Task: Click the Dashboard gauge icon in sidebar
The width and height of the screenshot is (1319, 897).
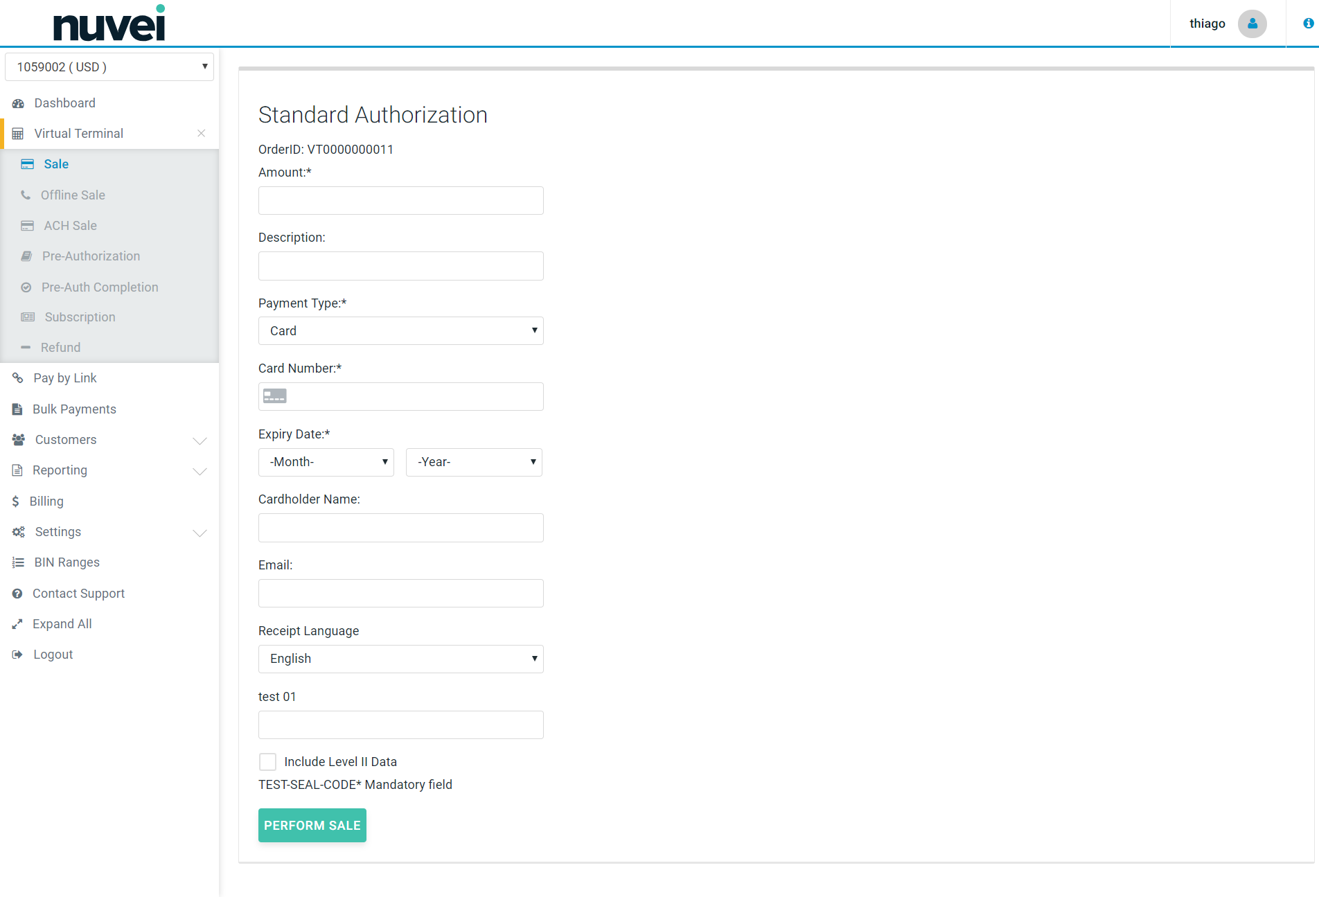Action: pos(18,103)
